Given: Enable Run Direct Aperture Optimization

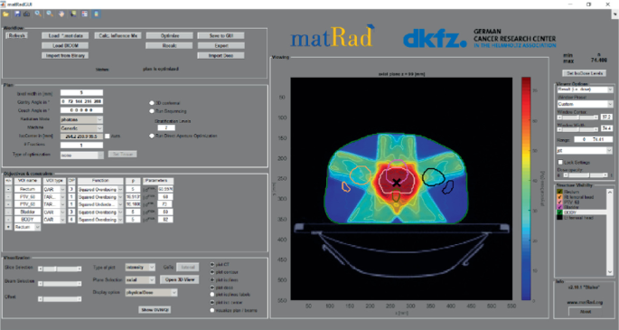Looking at the screenshot, I should 152,136.
